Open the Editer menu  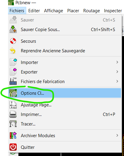tap(34, 10)
